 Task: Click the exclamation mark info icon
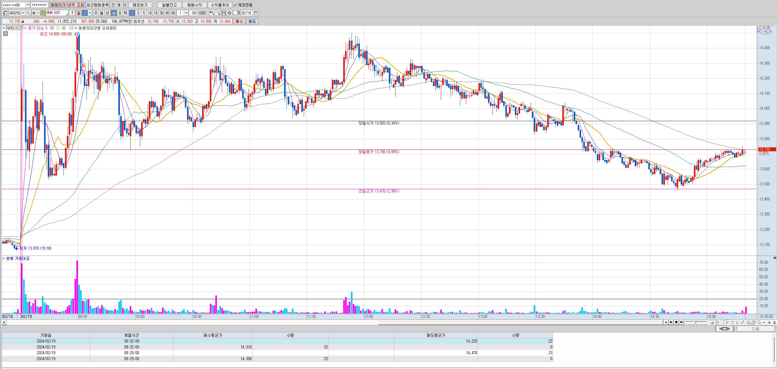(x=72, y=13)
